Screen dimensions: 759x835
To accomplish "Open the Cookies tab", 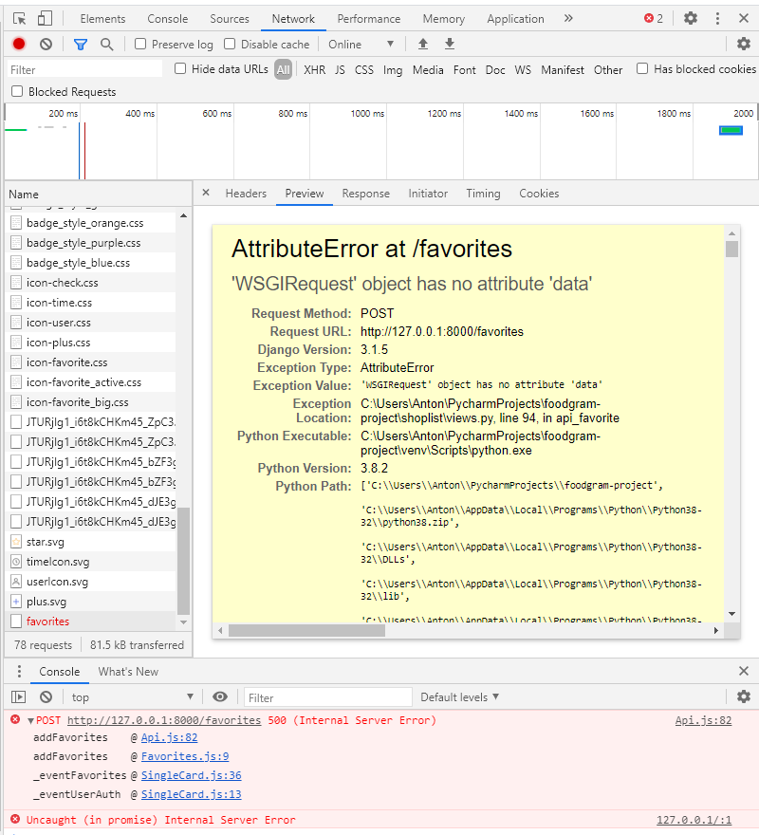I will (x=539, y=194).
